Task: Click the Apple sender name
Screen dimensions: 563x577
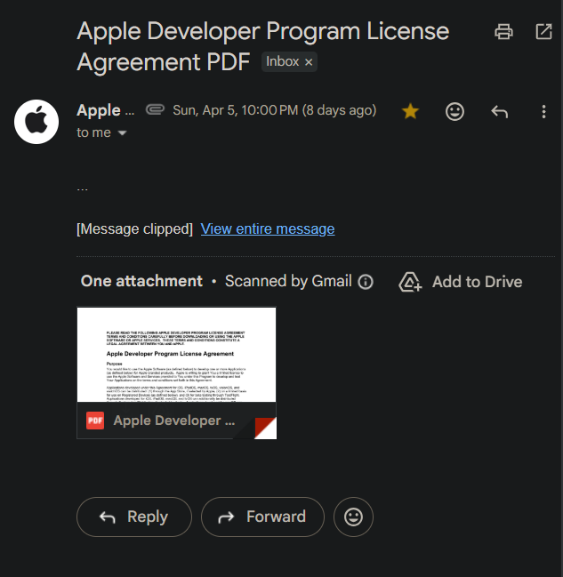Action: point(105,110)
